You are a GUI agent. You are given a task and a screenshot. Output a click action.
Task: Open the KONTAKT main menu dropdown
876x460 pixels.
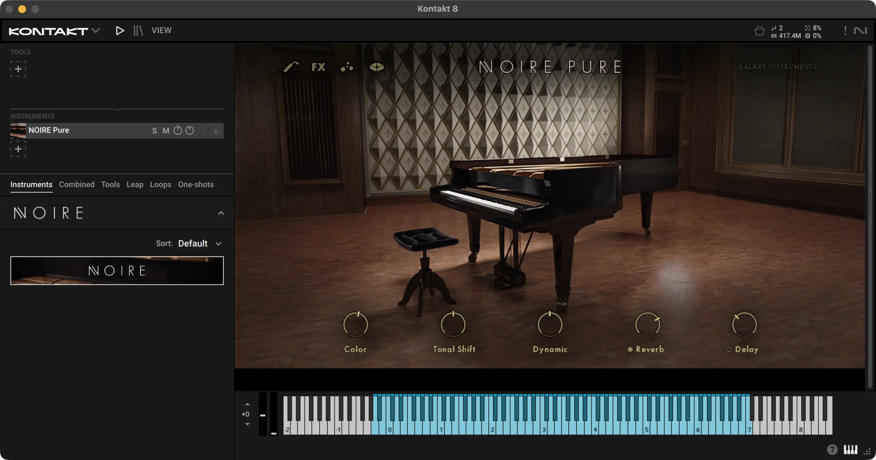coord(96,31)
